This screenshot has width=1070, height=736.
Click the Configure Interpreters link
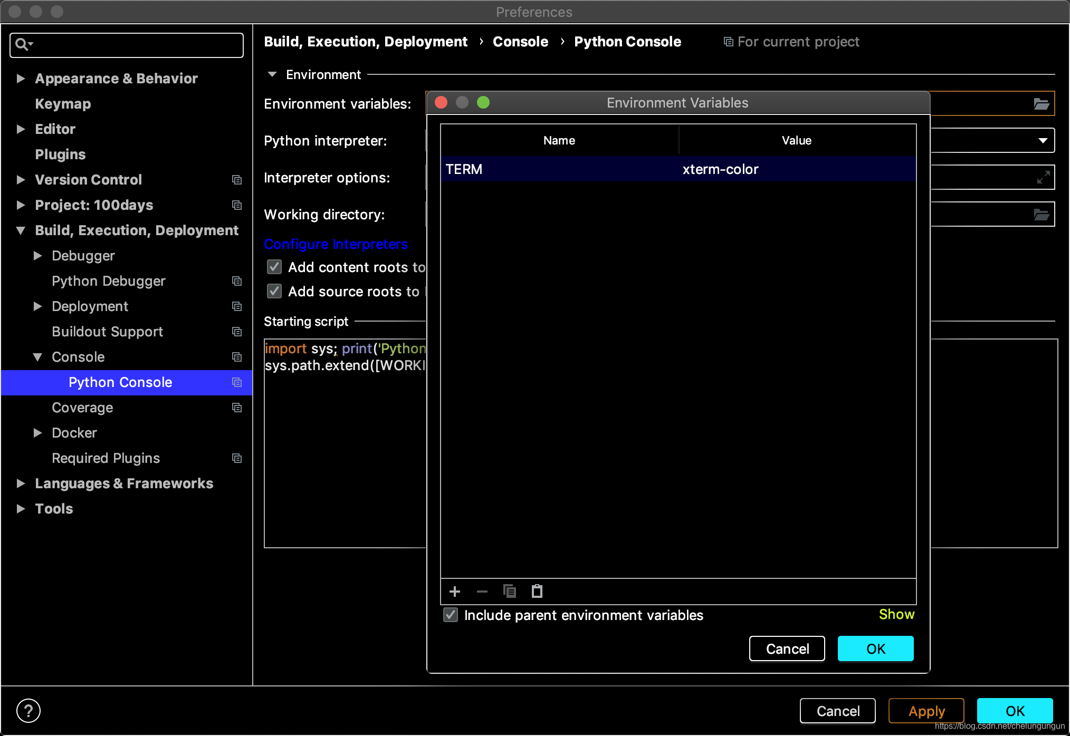tap(336, 244)
